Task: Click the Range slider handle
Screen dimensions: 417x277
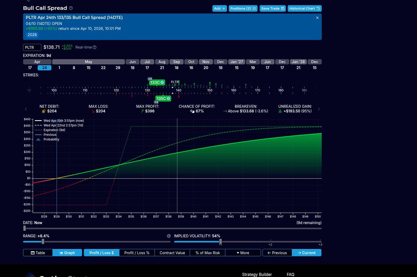Action: pyautogui.click(x=43, y=242)
